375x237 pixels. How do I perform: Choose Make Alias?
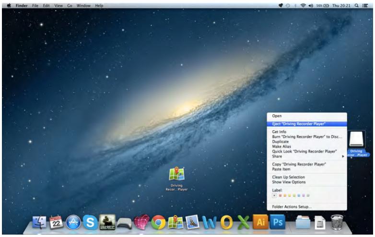(307, 147)
